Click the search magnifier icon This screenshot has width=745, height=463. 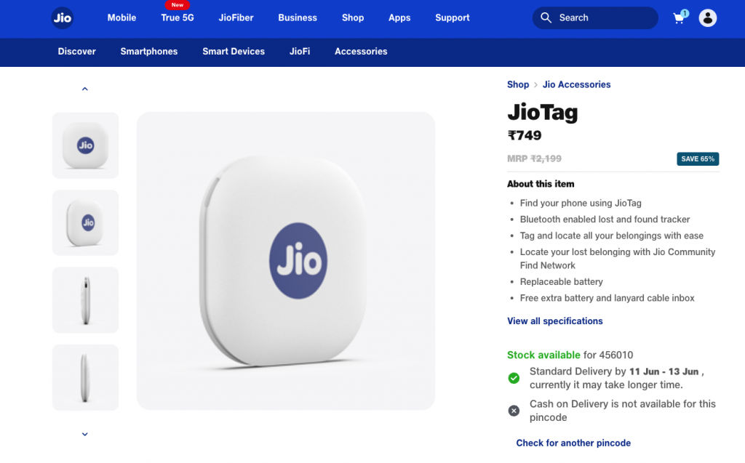click(546, 18)
